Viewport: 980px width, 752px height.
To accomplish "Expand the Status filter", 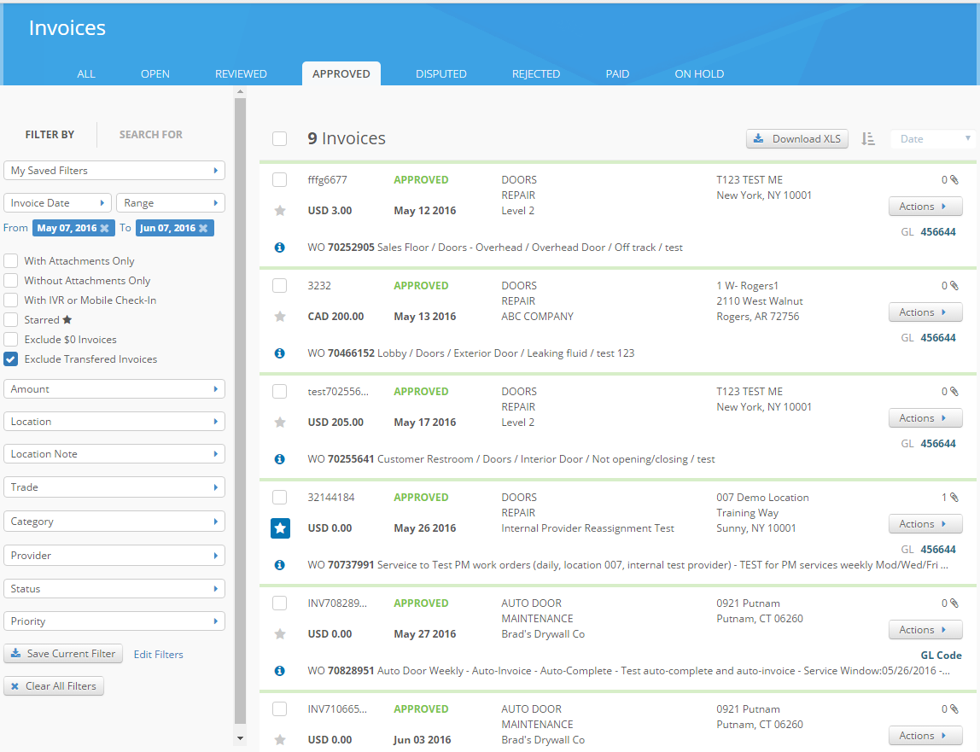I will [x=114, y=589].
